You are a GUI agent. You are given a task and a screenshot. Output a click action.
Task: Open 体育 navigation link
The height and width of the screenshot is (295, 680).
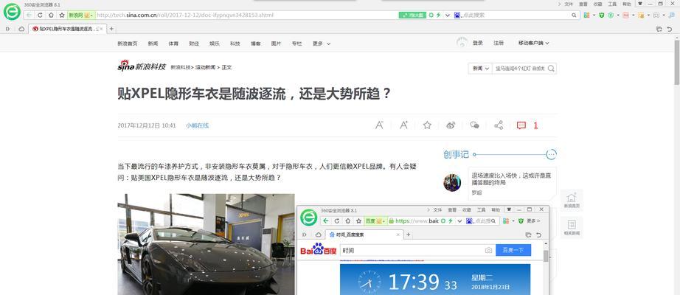pos(173,44)
